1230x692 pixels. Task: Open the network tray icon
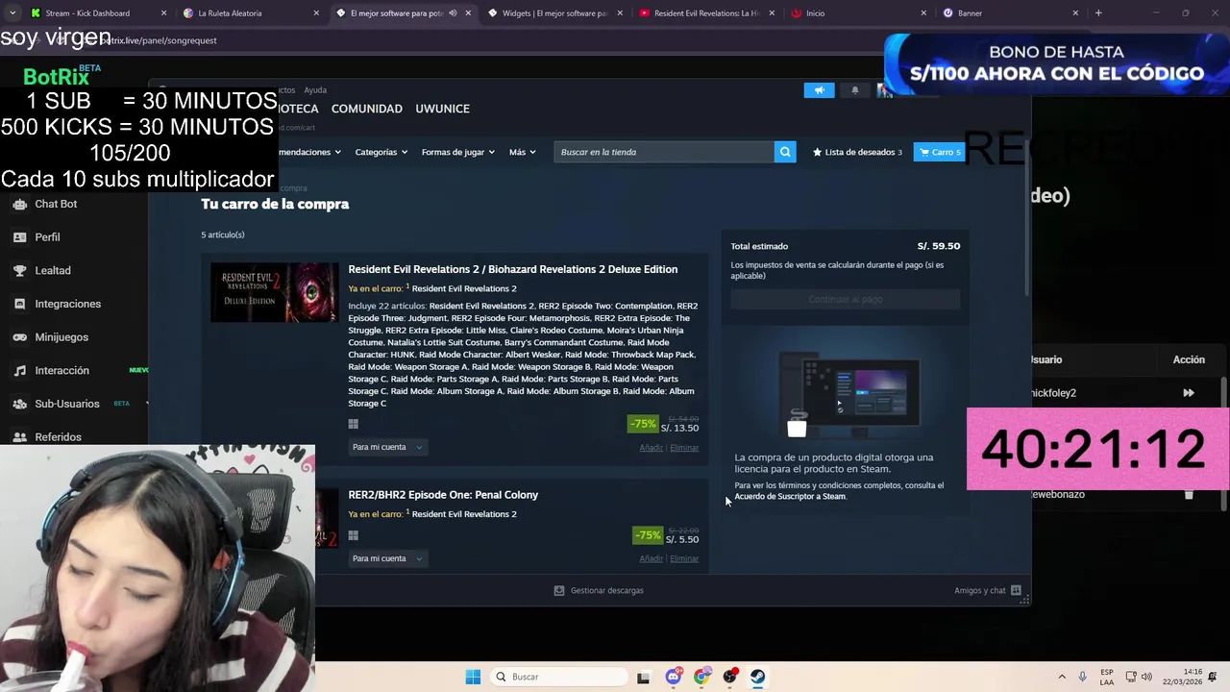click(x=1131, y=677)
